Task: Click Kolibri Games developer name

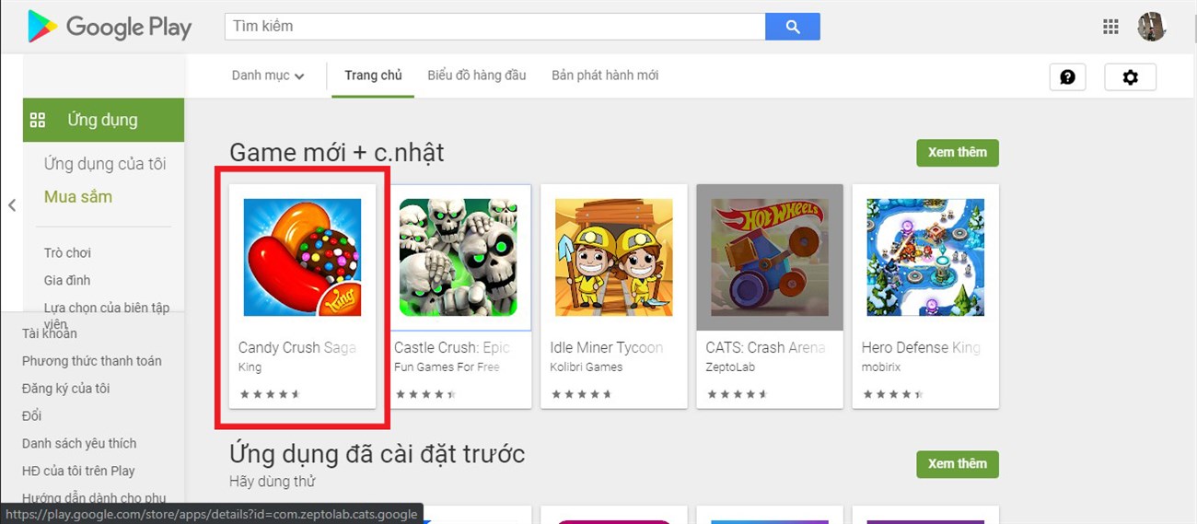Action: click(587, 367)
